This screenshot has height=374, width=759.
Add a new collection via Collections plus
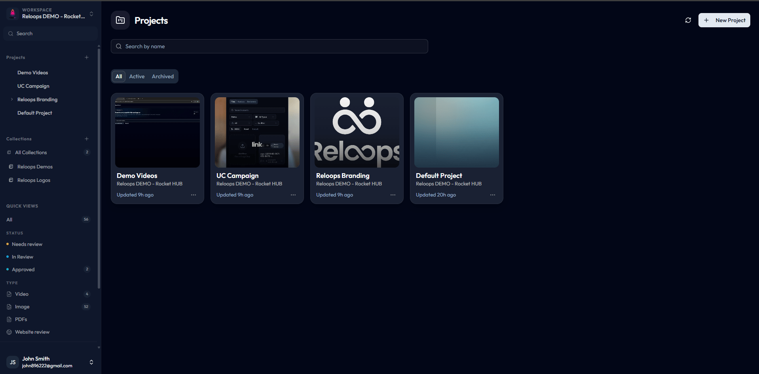tap(87, 139)
